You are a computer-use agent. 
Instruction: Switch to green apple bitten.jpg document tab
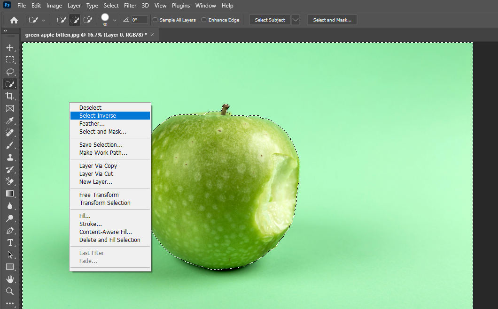(x=86, y=35)
